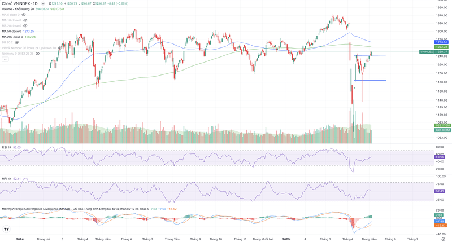The image size is (452, 242).
Task: Select the upper blue horizontal line near 1242
Action: click(371, 55)
